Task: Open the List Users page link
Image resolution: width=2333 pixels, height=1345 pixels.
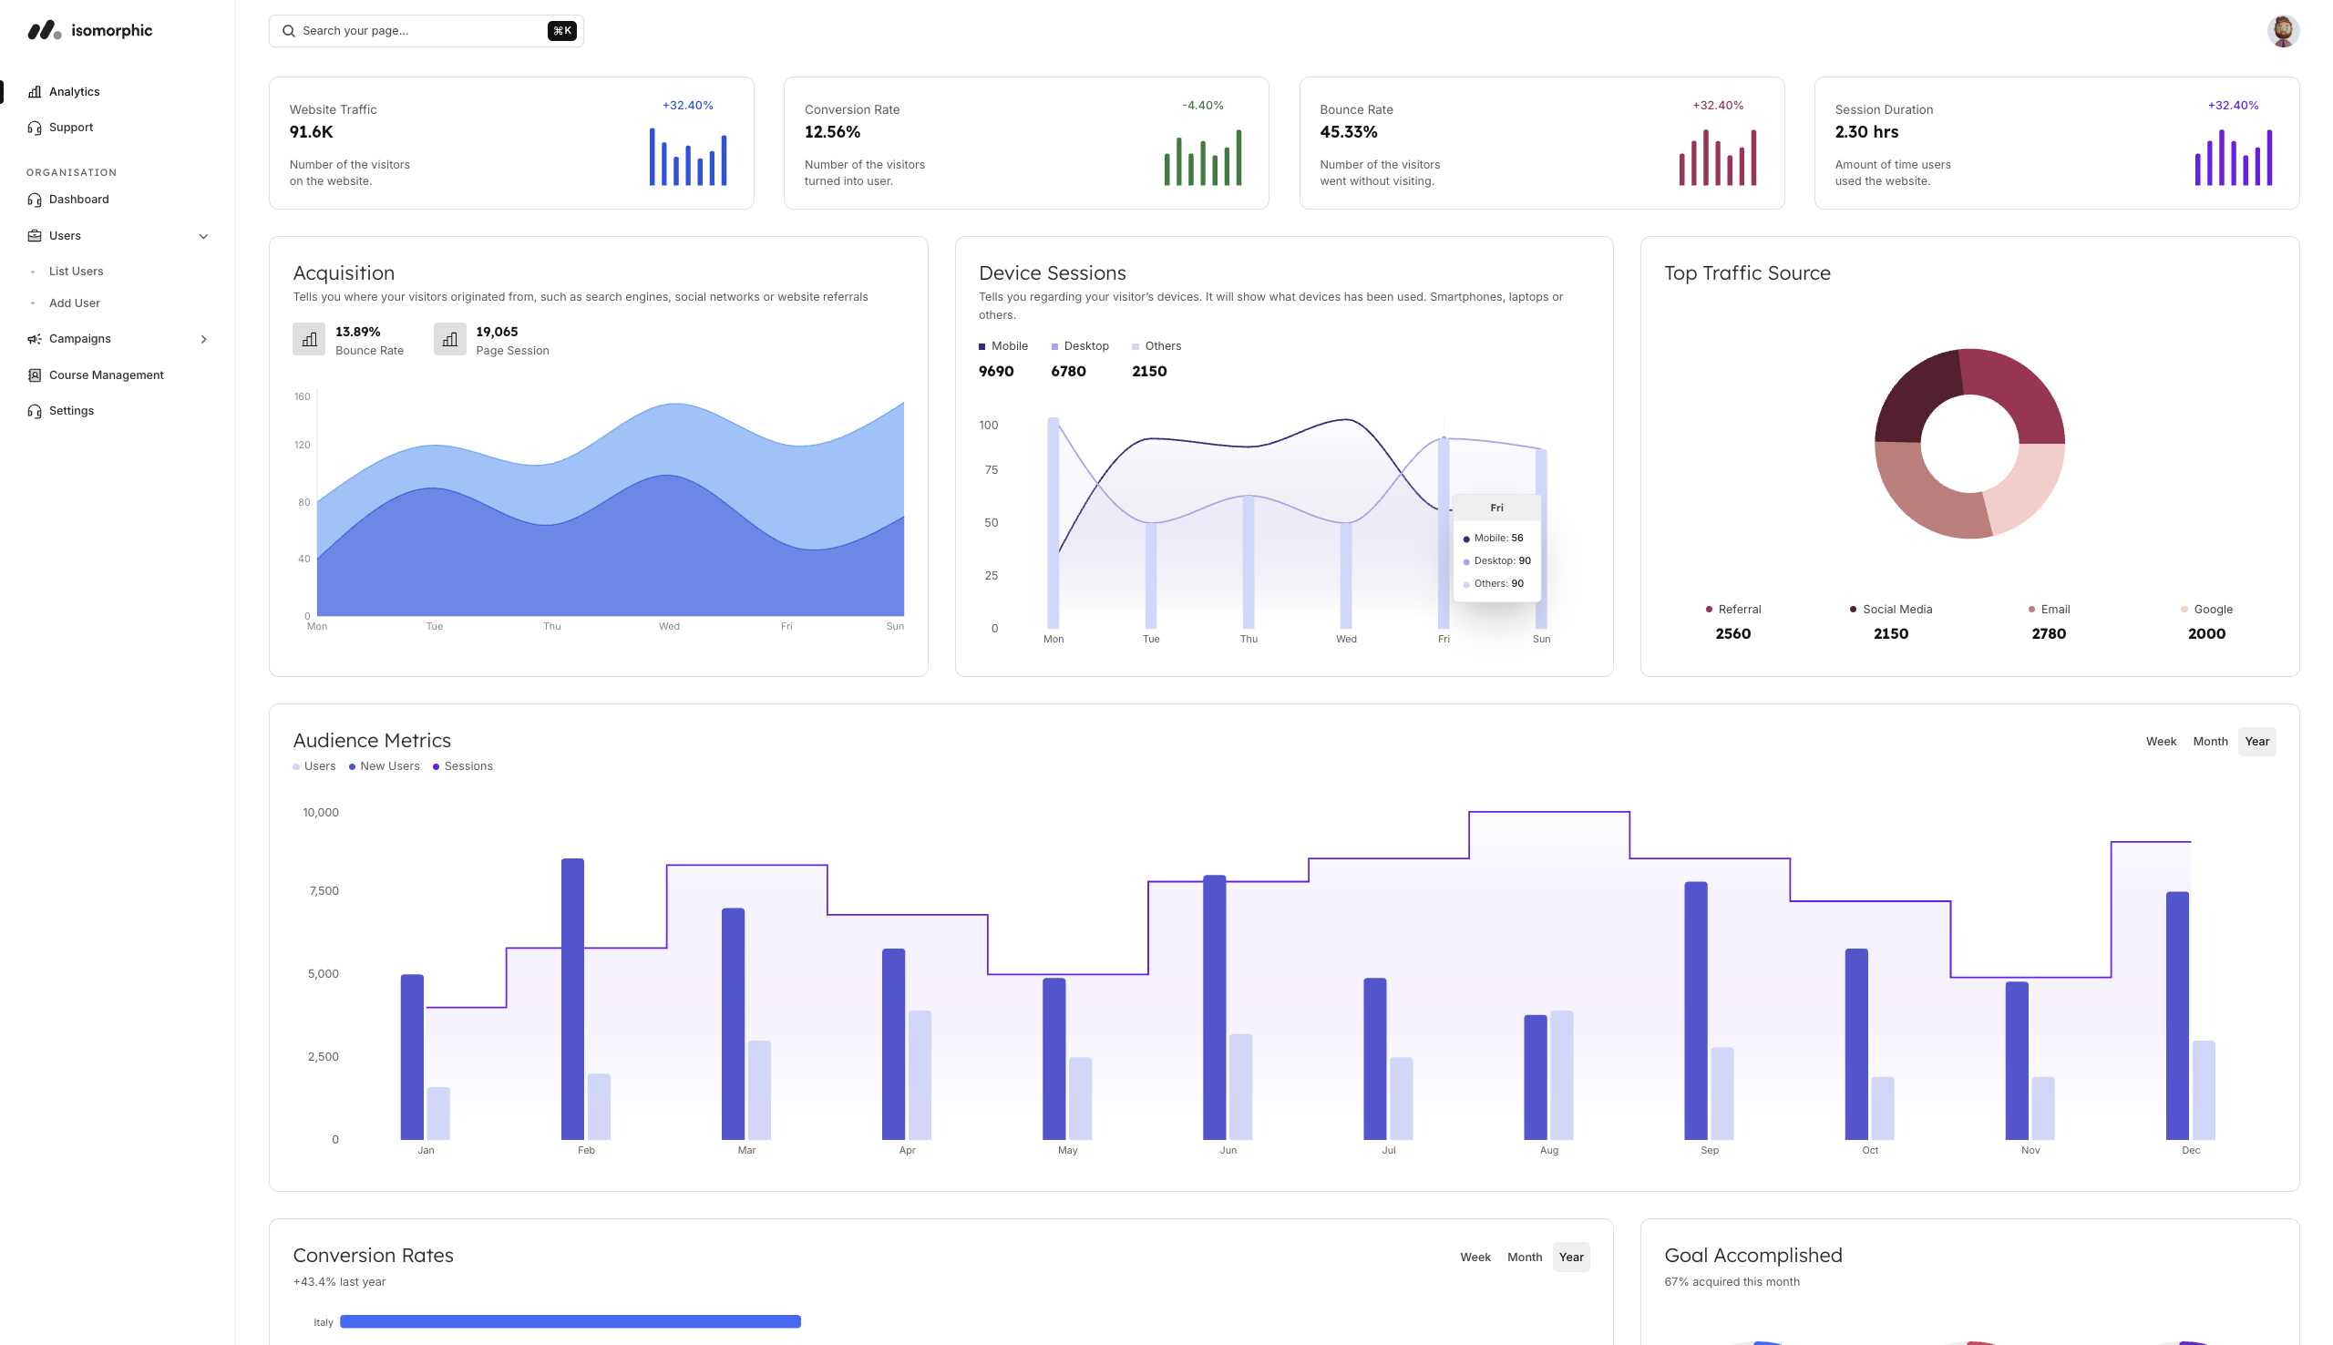Action: tap(76, 272)
